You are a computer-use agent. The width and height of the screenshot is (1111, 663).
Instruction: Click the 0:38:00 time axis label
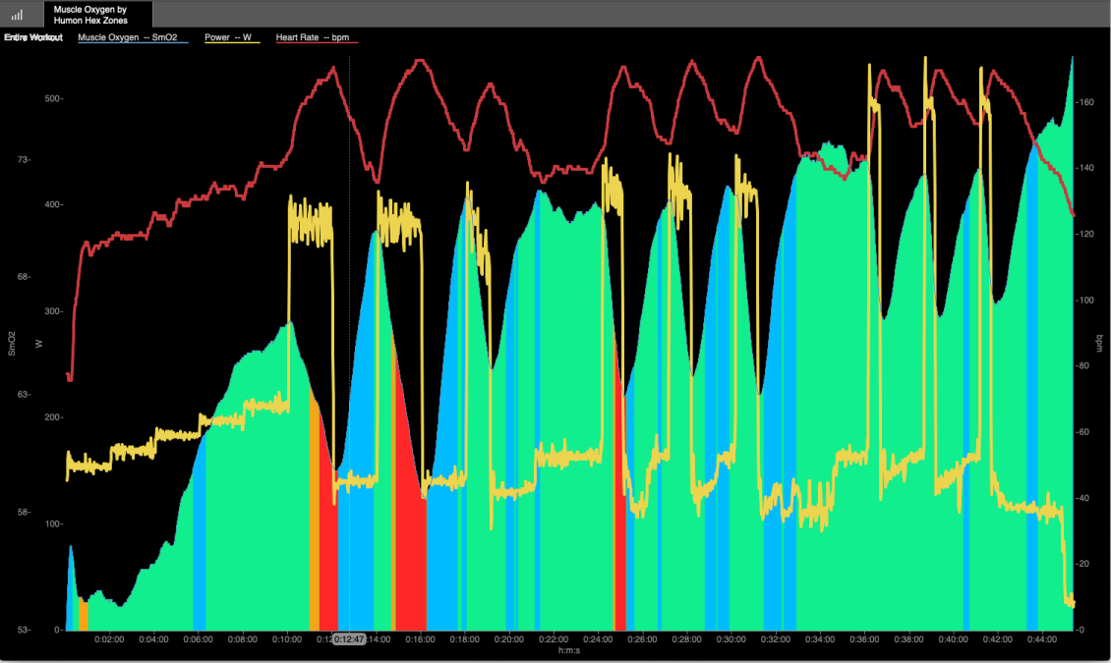[908, 639]
